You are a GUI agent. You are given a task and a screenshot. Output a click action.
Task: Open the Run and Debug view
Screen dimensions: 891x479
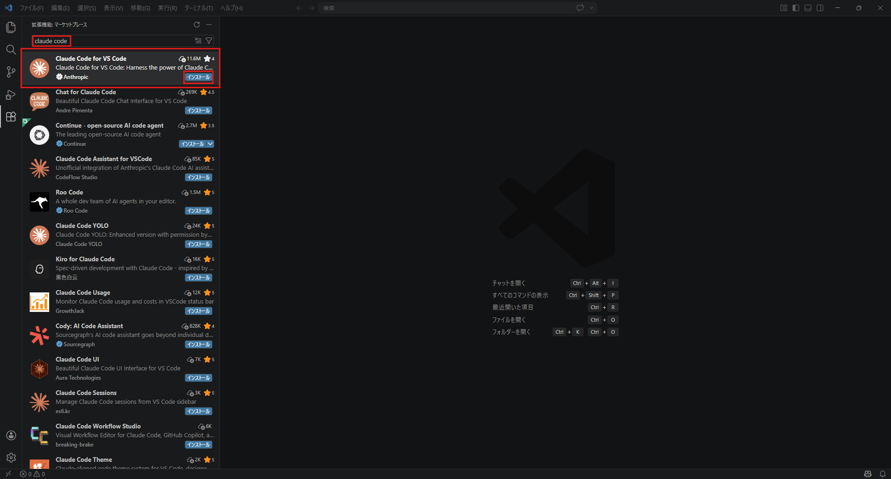(x=11, y=95)
